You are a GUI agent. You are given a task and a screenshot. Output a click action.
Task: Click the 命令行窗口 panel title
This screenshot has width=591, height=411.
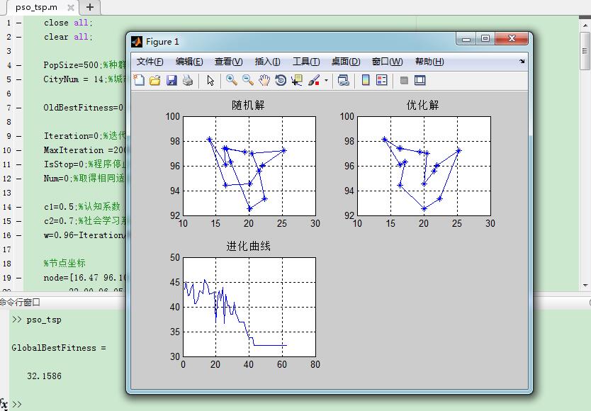point(20,302)
